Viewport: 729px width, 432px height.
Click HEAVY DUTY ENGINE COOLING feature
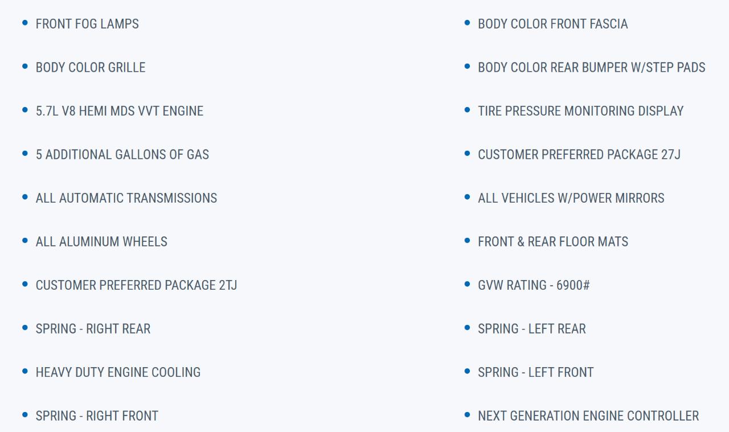(x=118, y=372)
